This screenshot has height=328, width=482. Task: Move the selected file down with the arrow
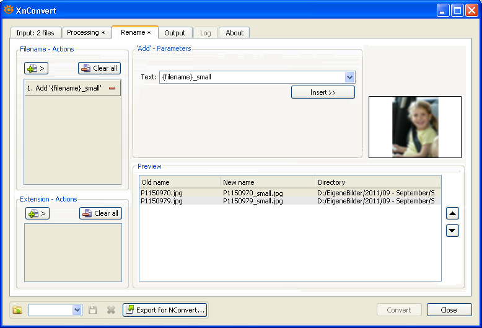[x=452, y=231]
